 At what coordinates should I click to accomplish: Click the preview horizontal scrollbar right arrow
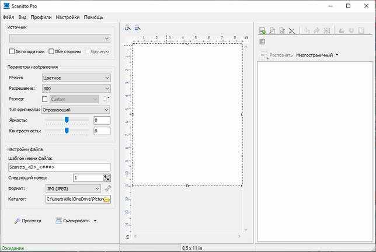pyautogui.click(x=239, y=236)
